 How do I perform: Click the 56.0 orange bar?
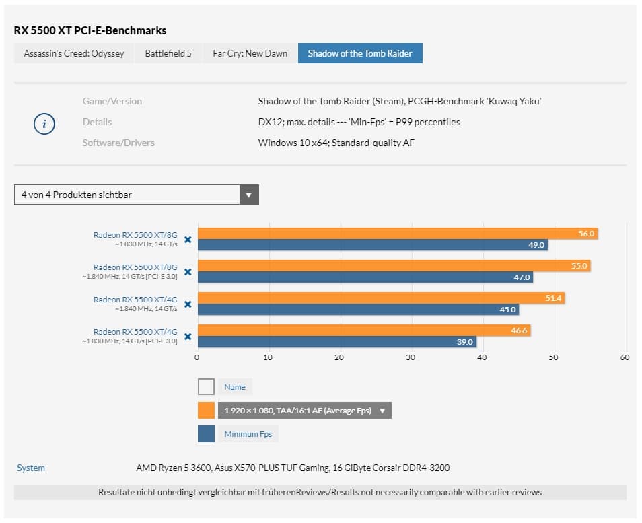(397, 234)
